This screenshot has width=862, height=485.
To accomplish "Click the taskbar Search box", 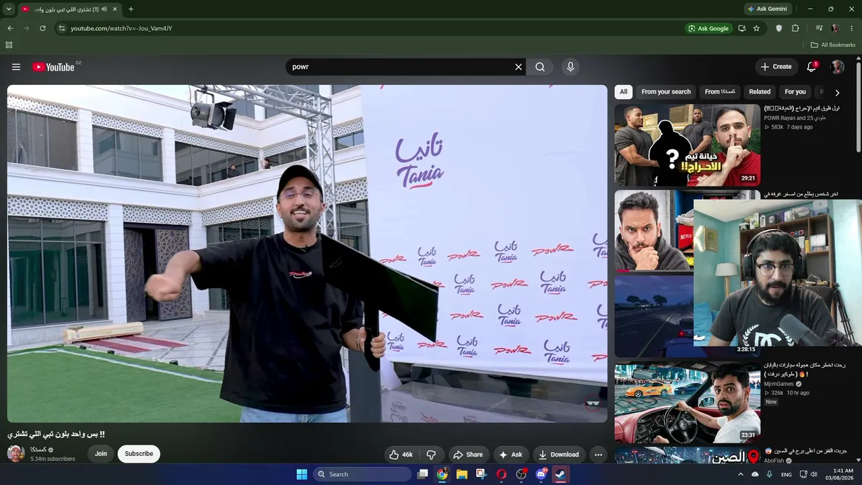I will pyautogui.click(x=363, y=474).
